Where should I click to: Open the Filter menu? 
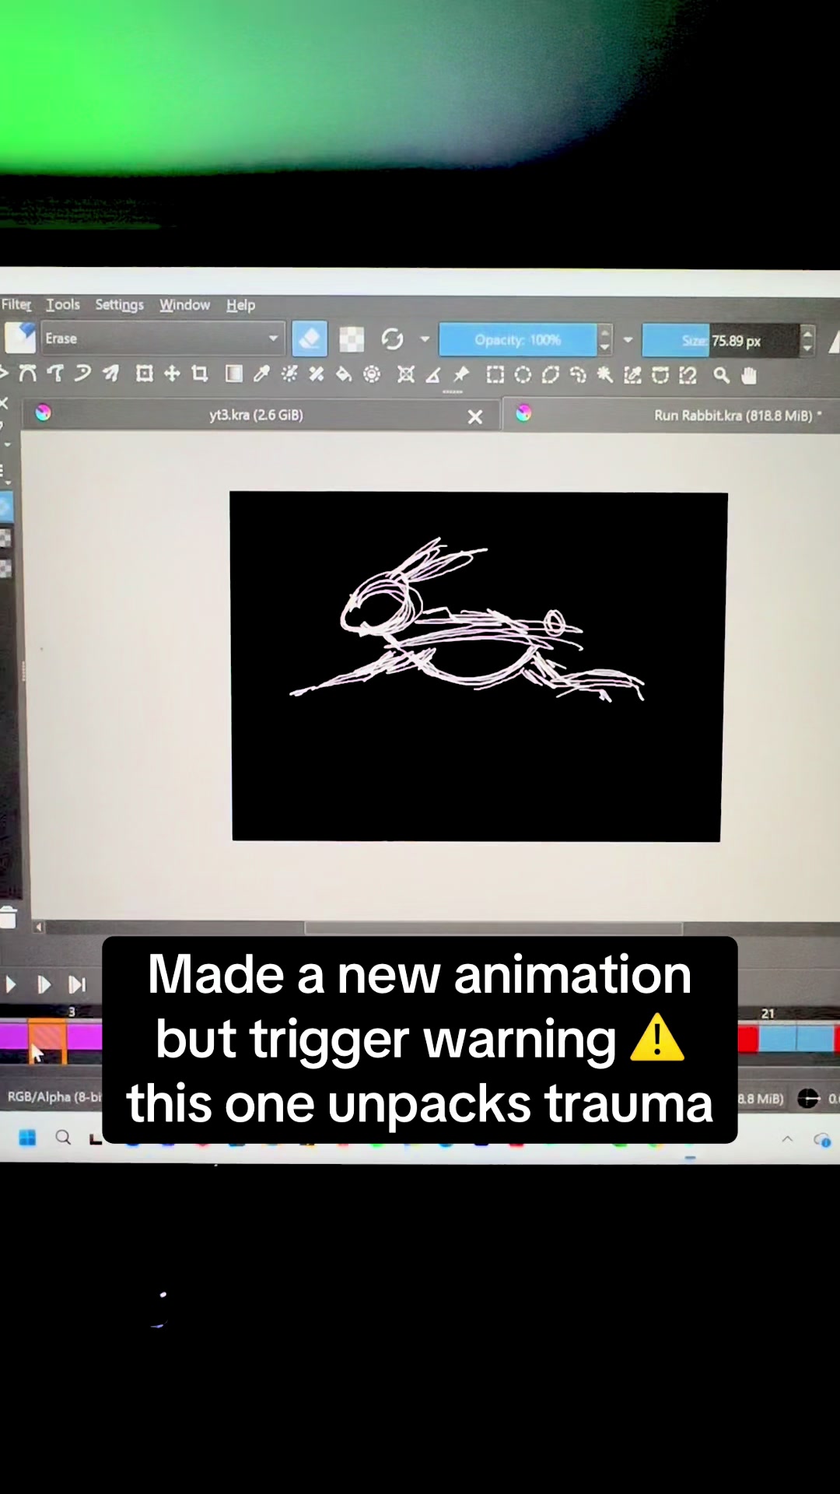(16, 304)
